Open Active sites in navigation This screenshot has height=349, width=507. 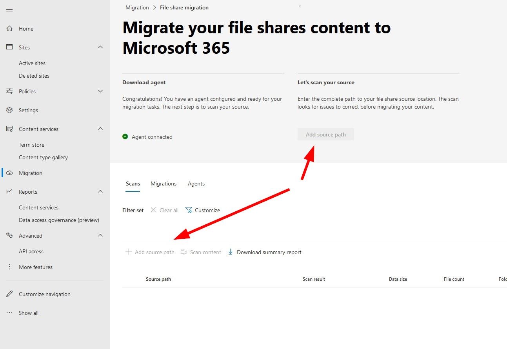(x=32, y=63)
